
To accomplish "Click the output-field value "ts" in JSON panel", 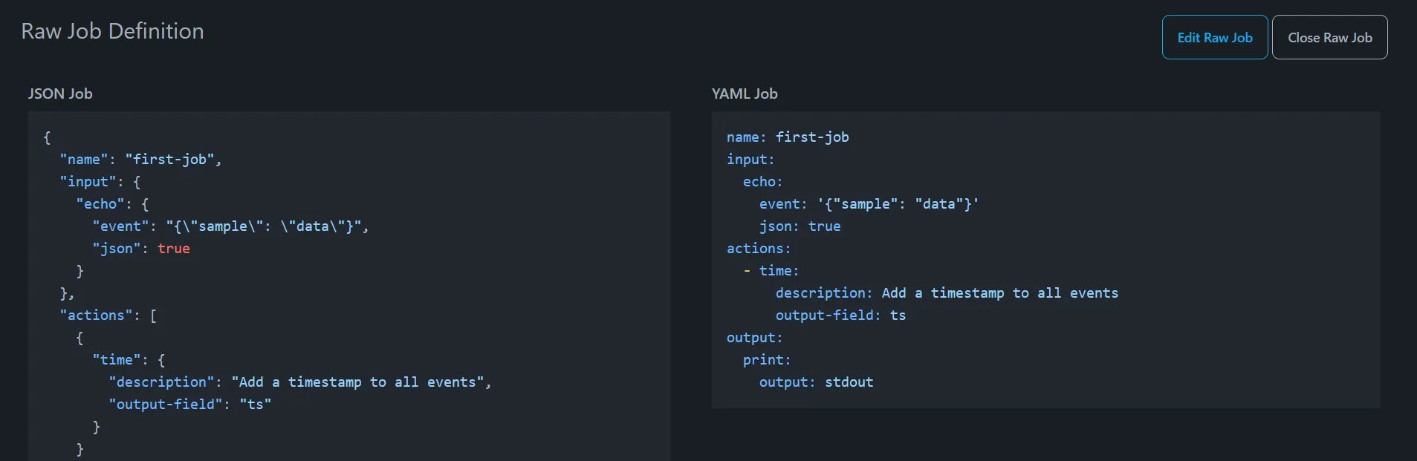I will [x=256, y=404].
